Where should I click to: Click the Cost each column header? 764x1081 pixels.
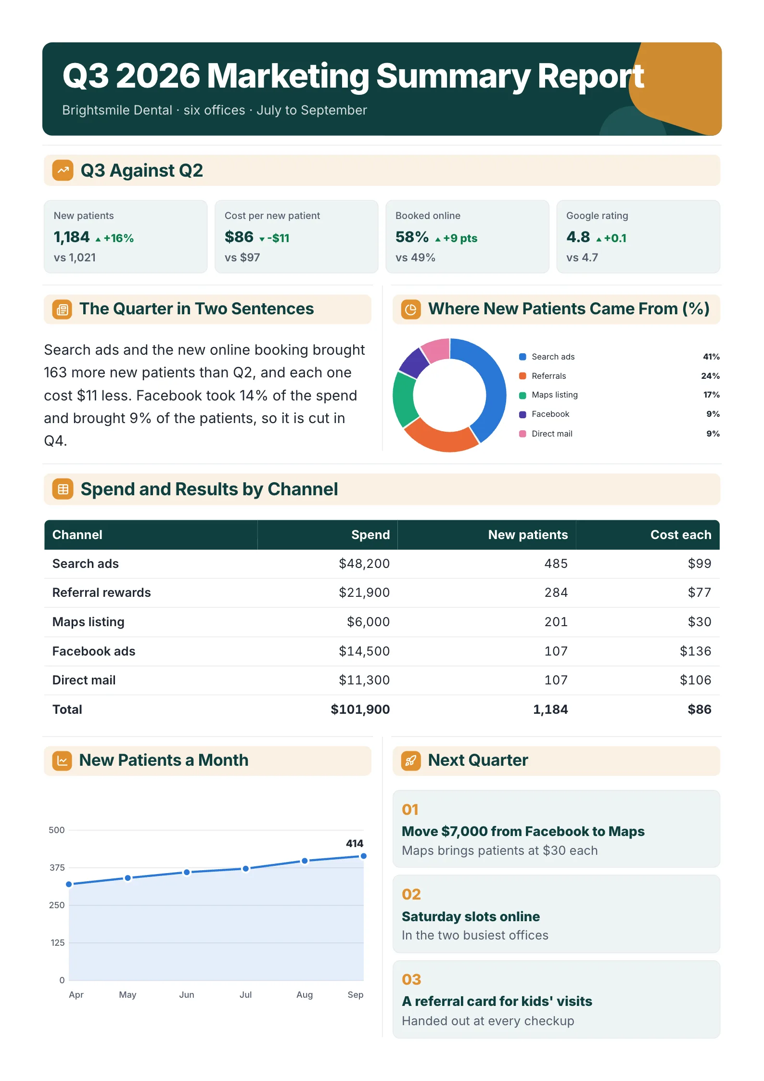click(x=648, y=535)
